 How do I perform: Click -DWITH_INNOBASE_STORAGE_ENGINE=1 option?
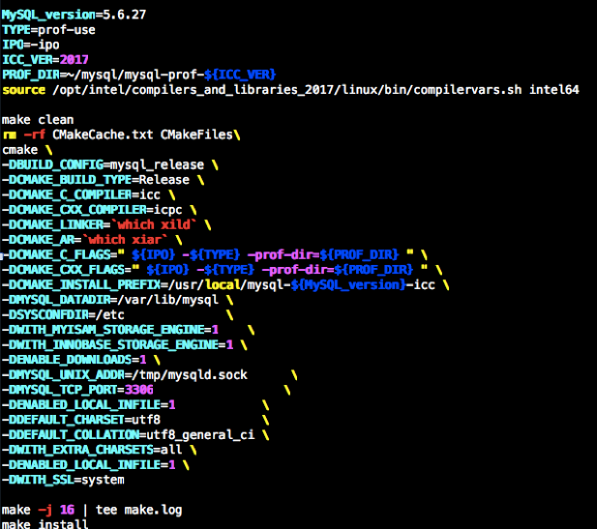pos(117,345)
